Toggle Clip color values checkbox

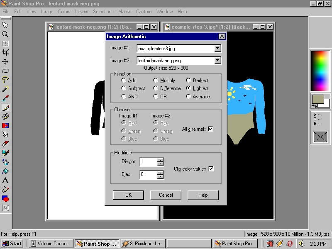tap(211, 169)
